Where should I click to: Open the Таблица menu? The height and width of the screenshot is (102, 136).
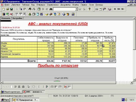26,5
